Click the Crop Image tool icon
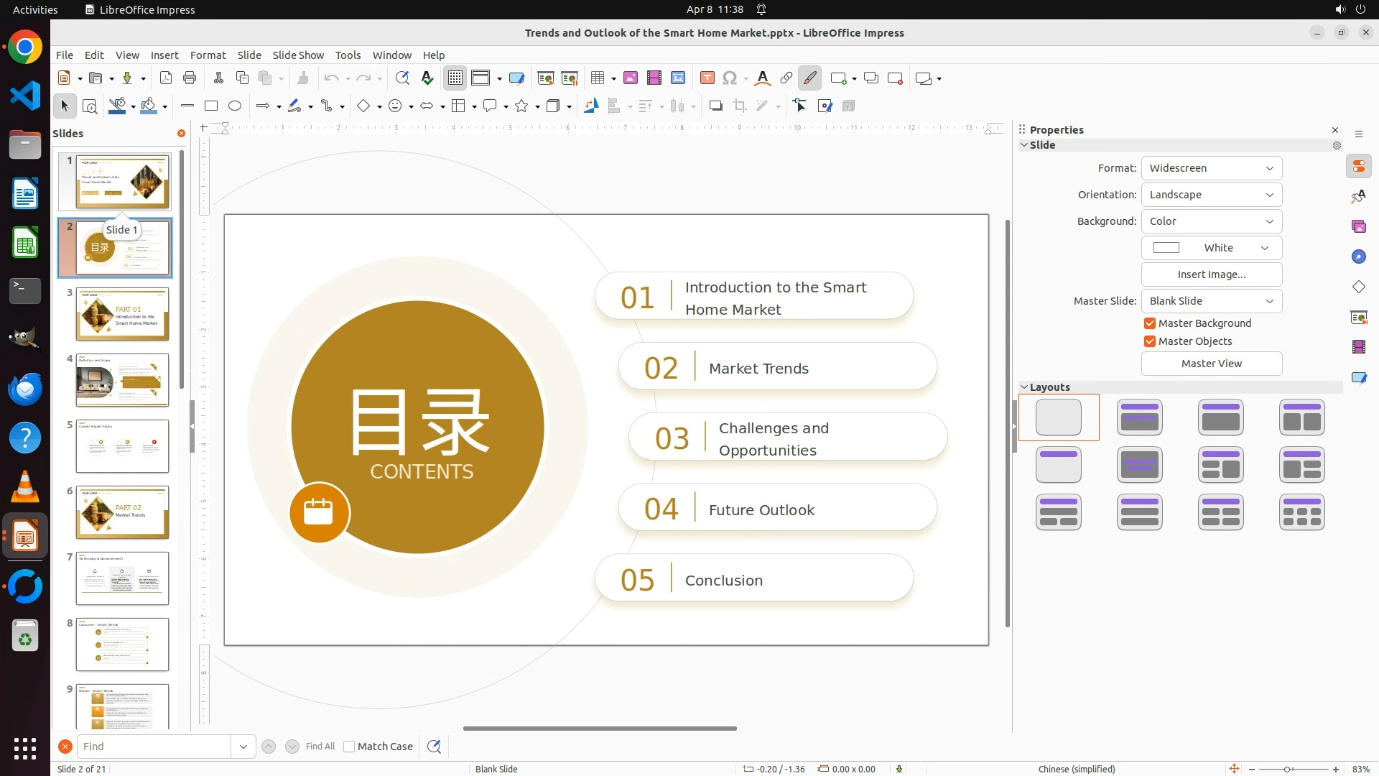Viewport: 1379px width, 776px height. click(740, 106)
